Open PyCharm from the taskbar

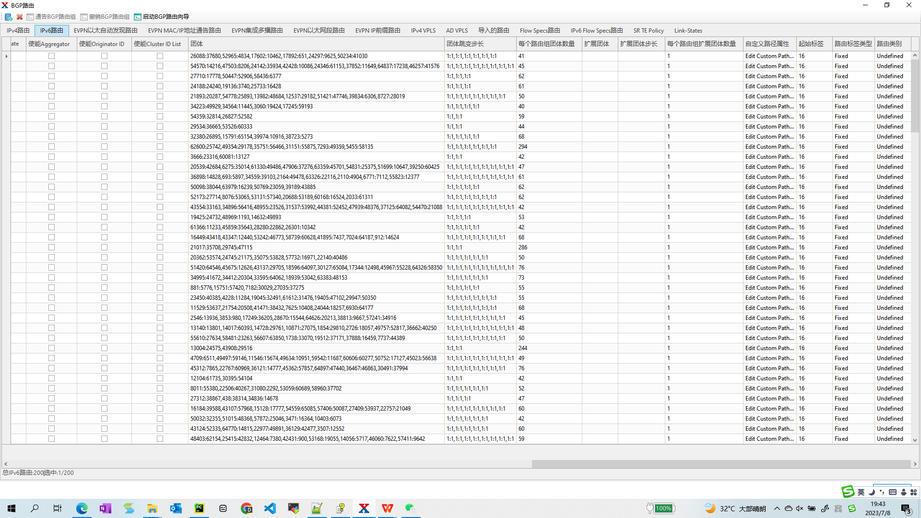click(x=199, y=508)
